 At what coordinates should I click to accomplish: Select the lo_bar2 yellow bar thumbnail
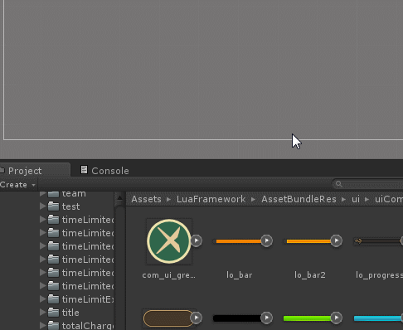(x=308, y=241)
